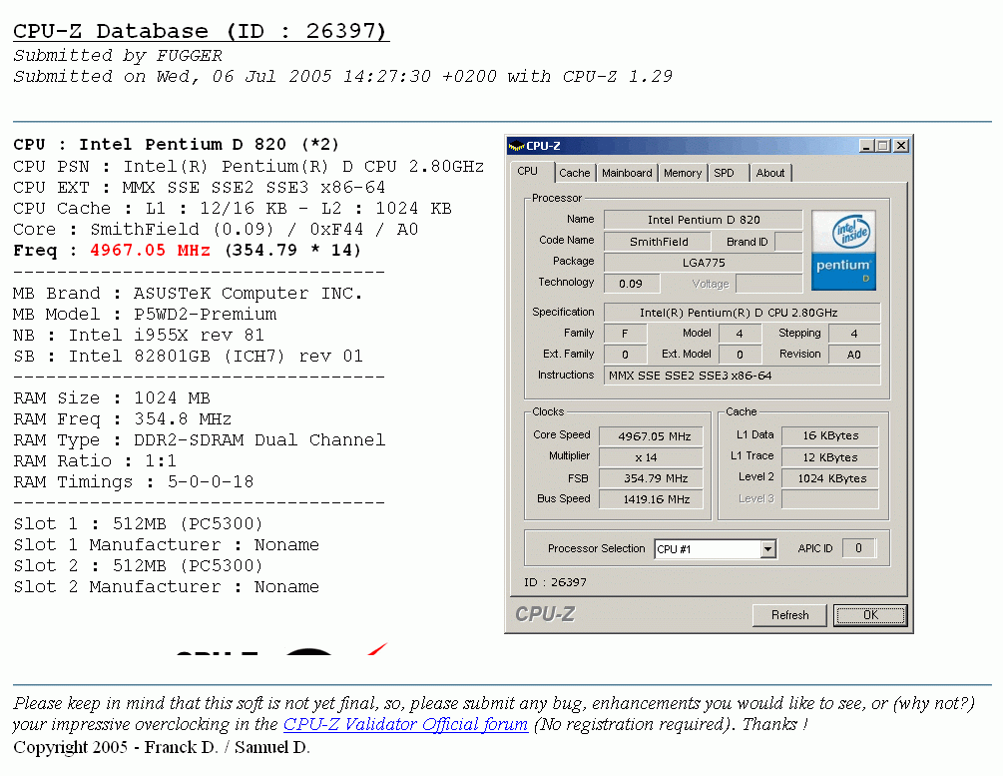Screen dimensions: 1003x776
Task: Click the empty Level 3 cache field
Action: click(x=830, y=499)
